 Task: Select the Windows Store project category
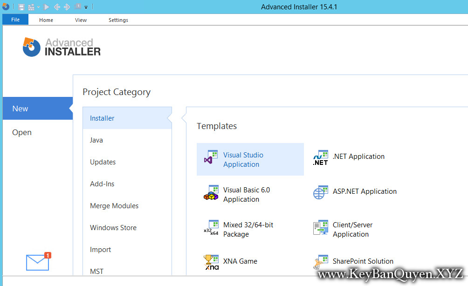click(127, 228)
